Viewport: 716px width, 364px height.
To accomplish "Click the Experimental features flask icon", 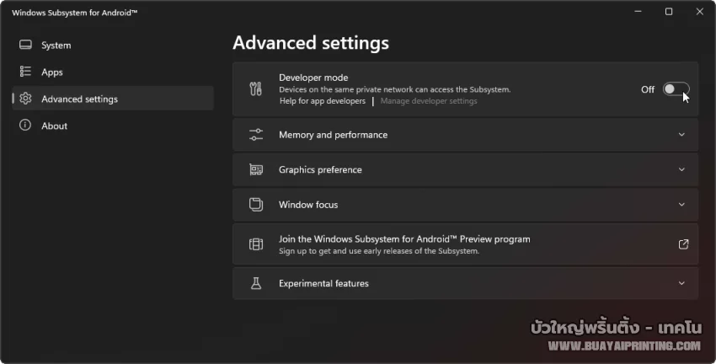I will point(256,284).
